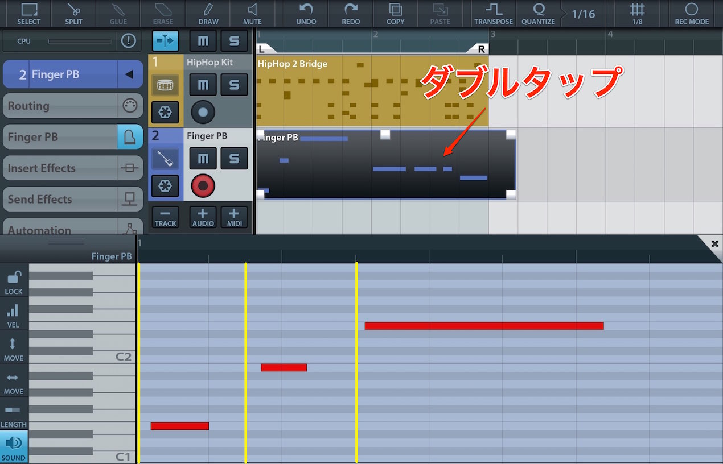The image size is (723, 464).
Task: Toggle the Lock padlock in key editor
Action: click(14, 282)
